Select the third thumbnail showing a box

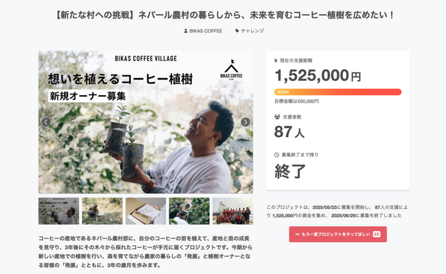click(145, 211)
